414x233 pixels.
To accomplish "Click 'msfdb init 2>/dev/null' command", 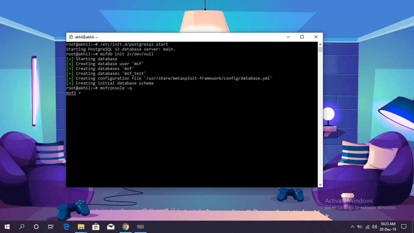I will coord(127,54).
